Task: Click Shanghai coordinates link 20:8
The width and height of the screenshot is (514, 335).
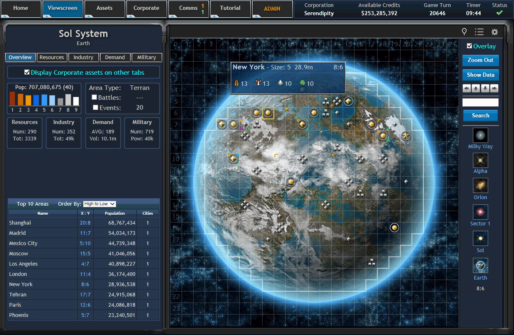Action: (85, 223)
